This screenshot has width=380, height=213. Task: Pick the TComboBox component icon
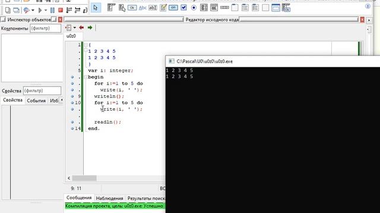pos(214,8)
